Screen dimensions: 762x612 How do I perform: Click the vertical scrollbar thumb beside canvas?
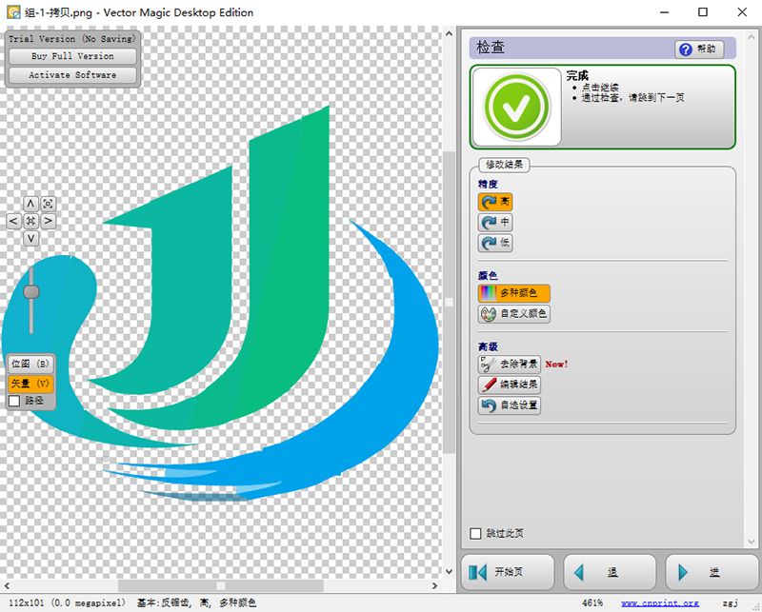tap(449, 302)
